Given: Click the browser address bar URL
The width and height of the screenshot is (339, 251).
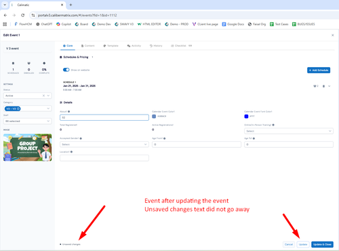Looking at the screenshot, I should [77, 15].
